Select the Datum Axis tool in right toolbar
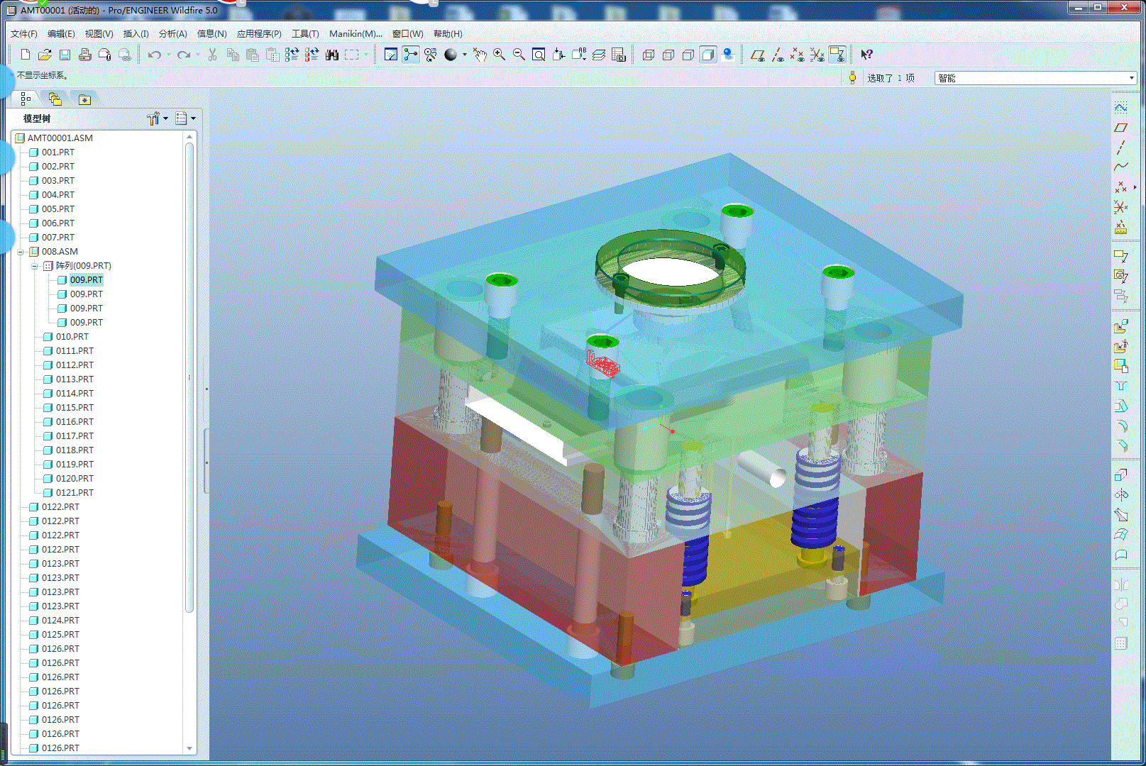Viewport: 1146px width, 766px height. click(1120, 148)
